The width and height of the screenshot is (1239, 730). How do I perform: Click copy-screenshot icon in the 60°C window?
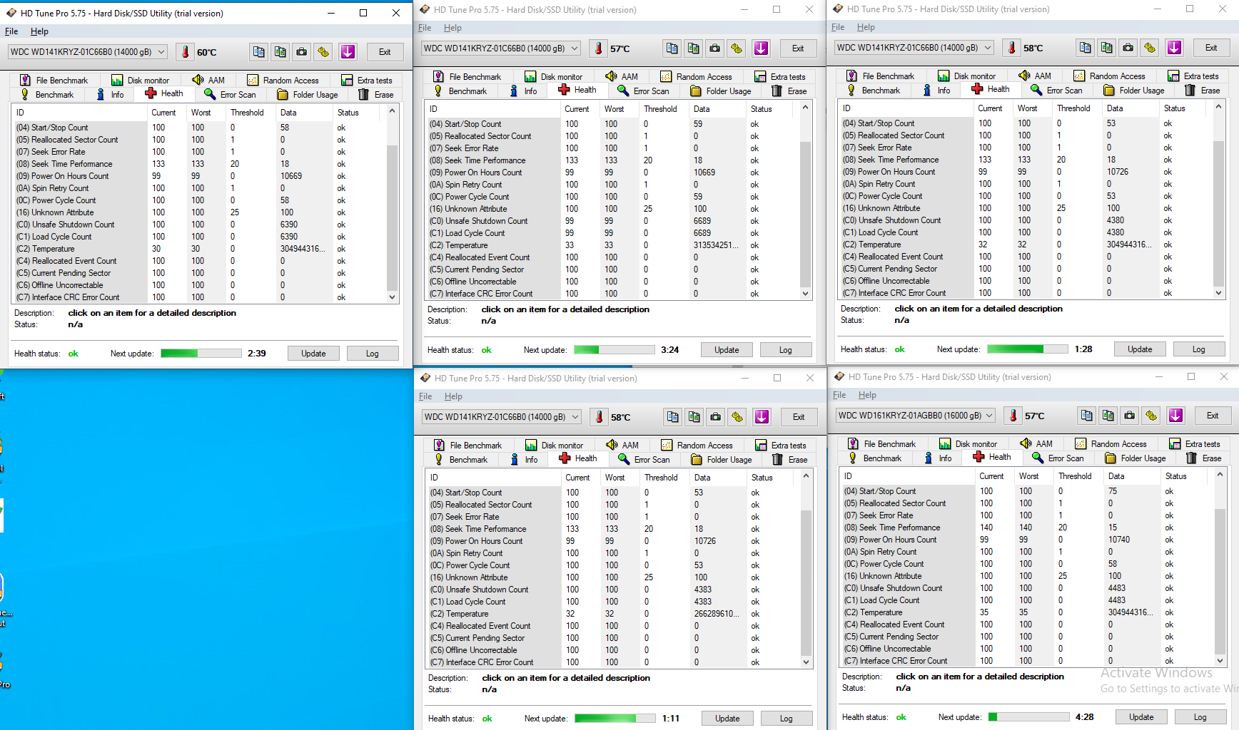[x=280, y=52]
